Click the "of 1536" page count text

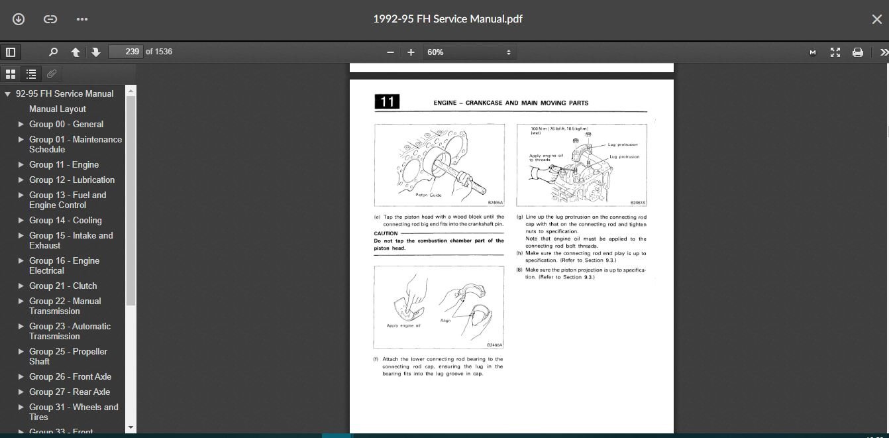(159, 52)
